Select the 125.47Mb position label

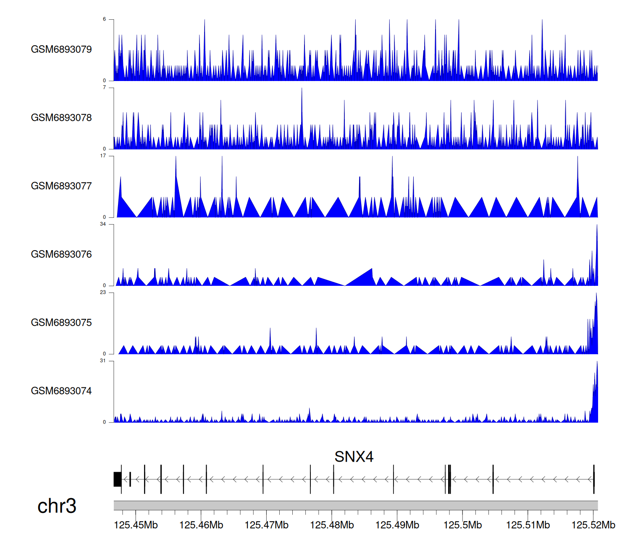click(x=266, y=525)
